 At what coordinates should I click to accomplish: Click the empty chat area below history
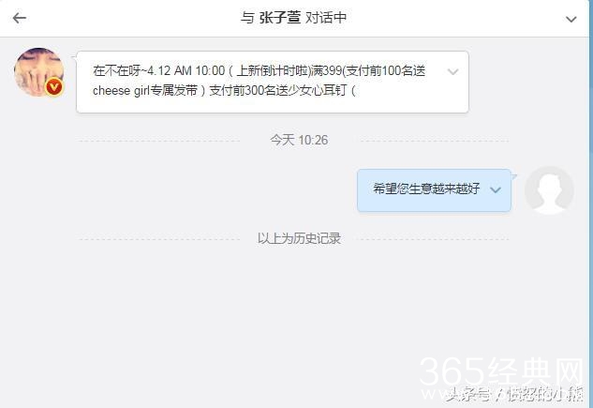click(x=295, y=322)
